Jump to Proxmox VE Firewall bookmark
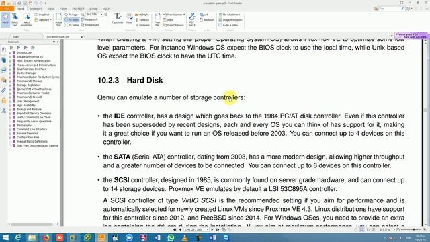Viewport: 430px width, 242px height. point(29,97)
